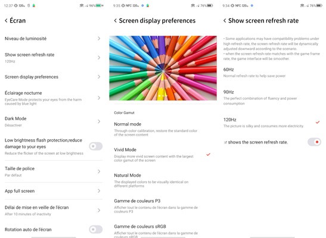The height and width of the screenshot is (238, 326).
Task: Tap back arrow on Show screen refresh rate
Action: click(225, 21)
